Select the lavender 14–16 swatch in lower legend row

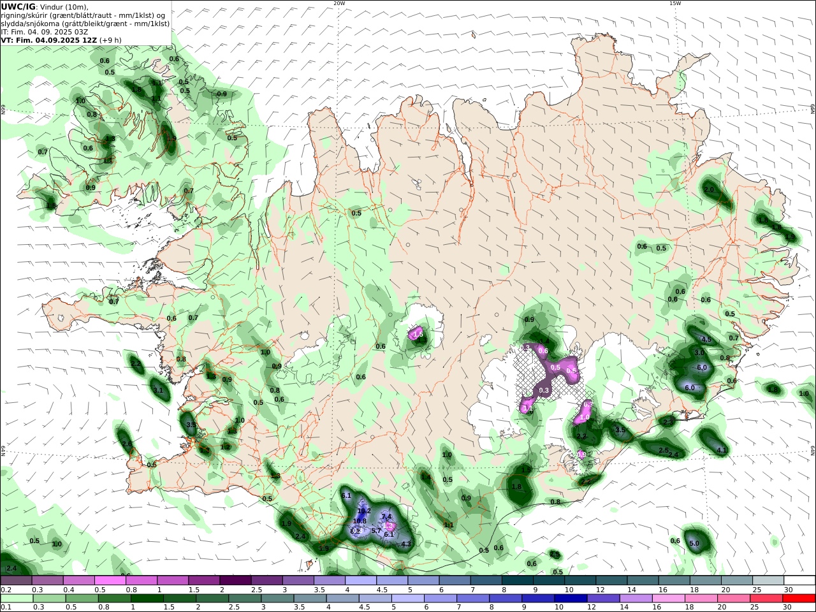pos(636,598)
